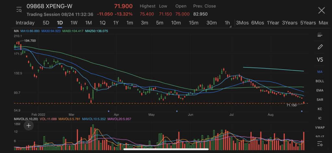
Task: Set chart range to 5Years
Action: point(308,23)
